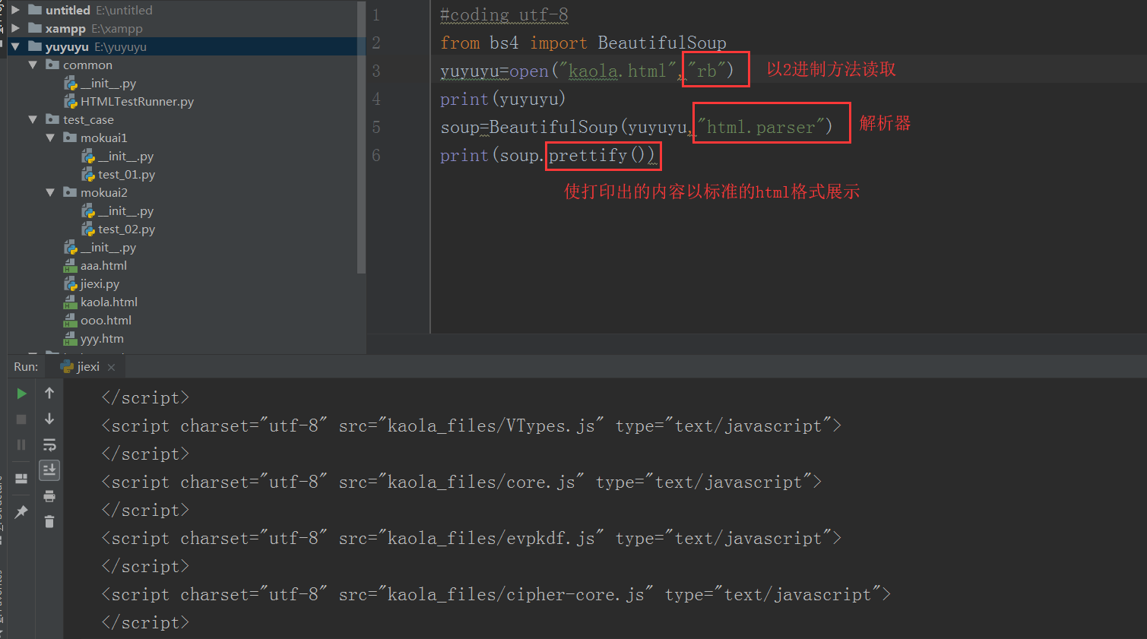Screen dimensions: 1147x639
Task: Jump to previous message with up arrow
Action: [x=49, y=393]
